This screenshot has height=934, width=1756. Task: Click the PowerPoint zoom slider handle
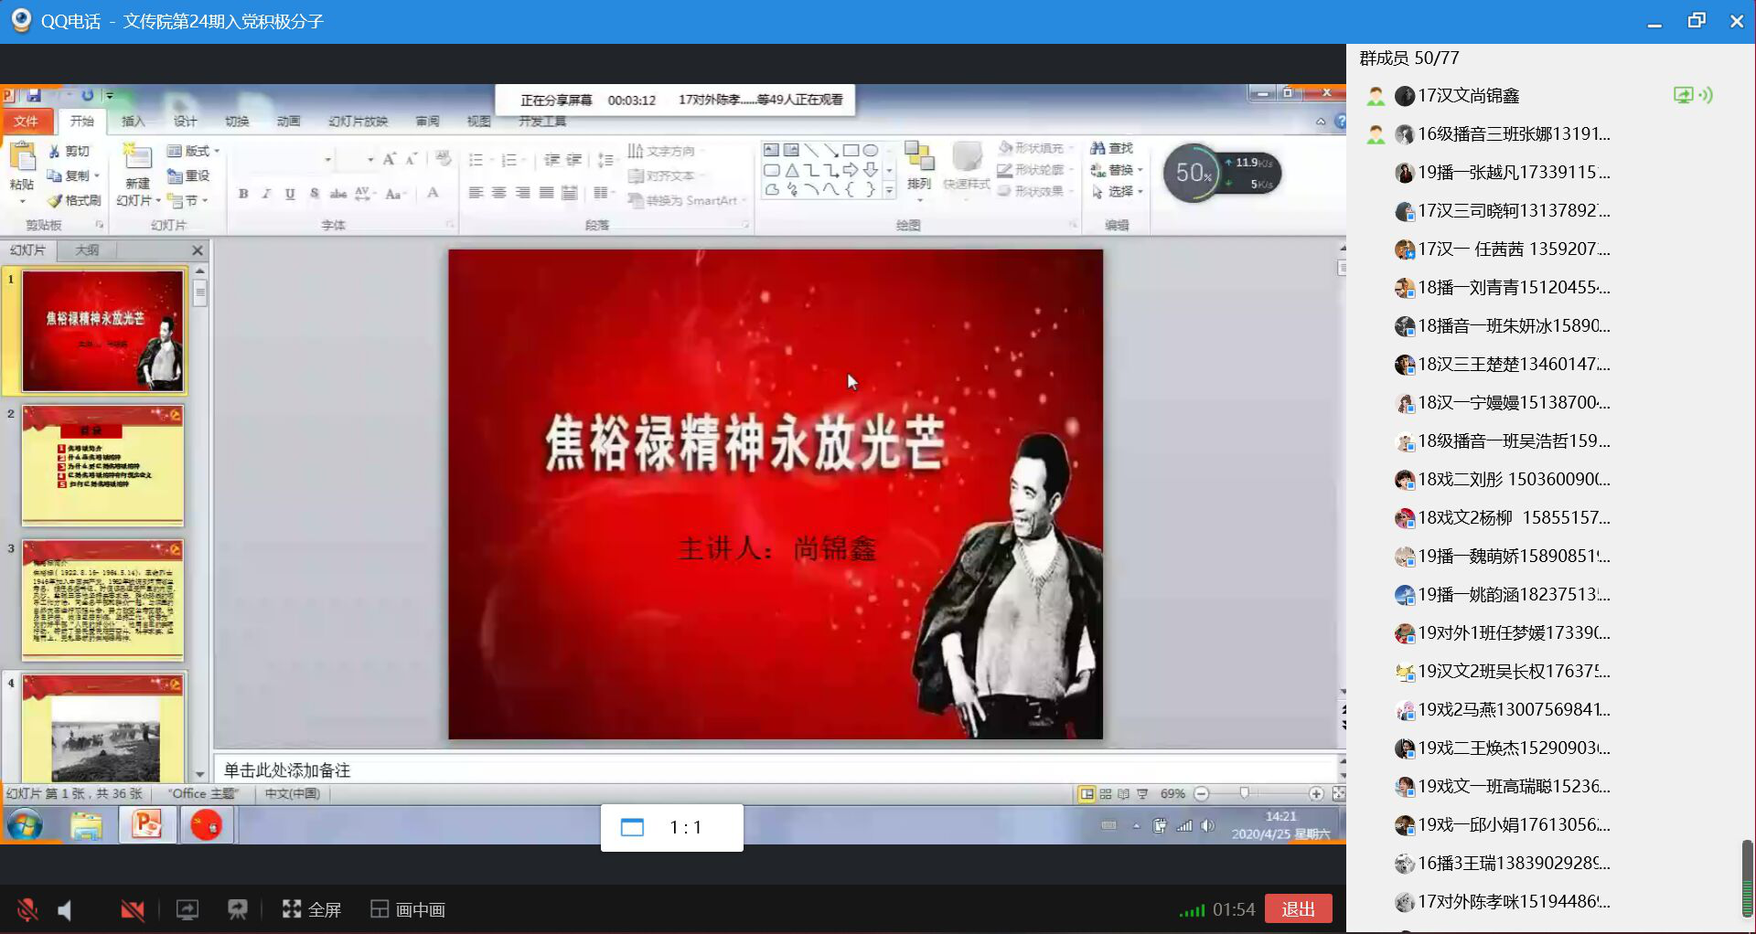[x=1244, y=793]
